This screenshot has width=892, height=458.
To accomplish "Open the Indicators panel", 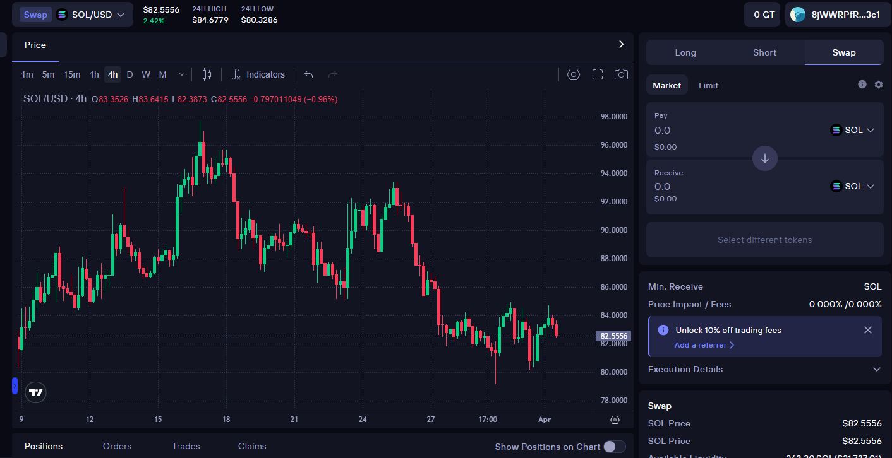I will (x=258, y=74).
